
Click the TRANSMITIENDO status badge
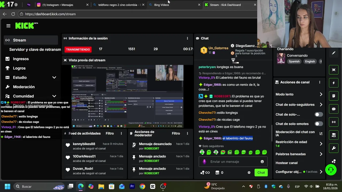pyautogui.click(x=78, y=49)
